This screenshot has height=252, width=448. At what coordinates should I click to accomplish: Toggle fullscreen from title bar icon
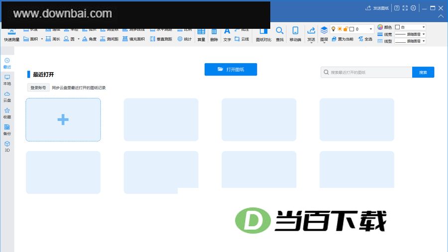coord(405,8)
